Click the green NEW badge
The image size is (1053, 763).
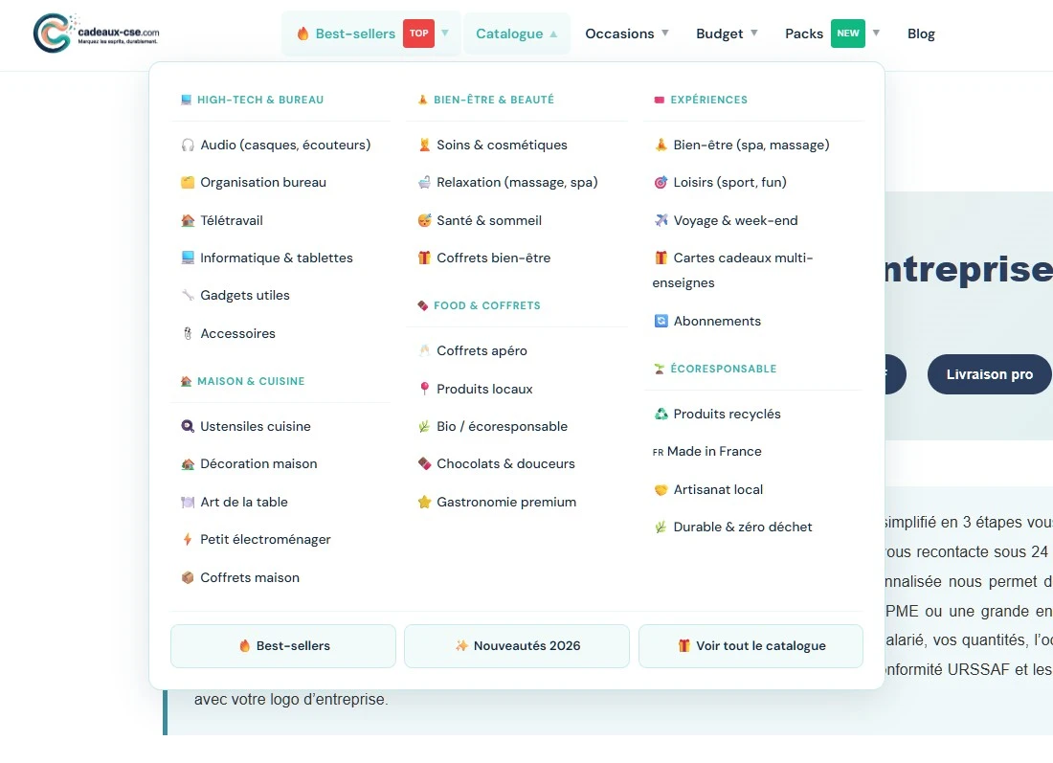847,33
